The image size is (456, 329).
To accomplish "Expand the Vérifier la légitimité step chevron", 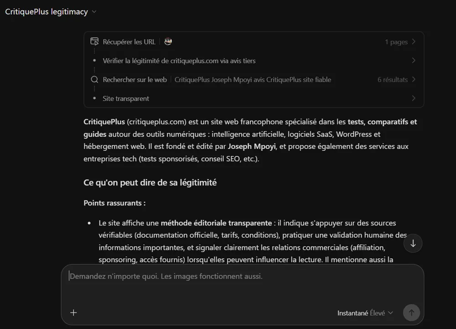I will 414,61.
